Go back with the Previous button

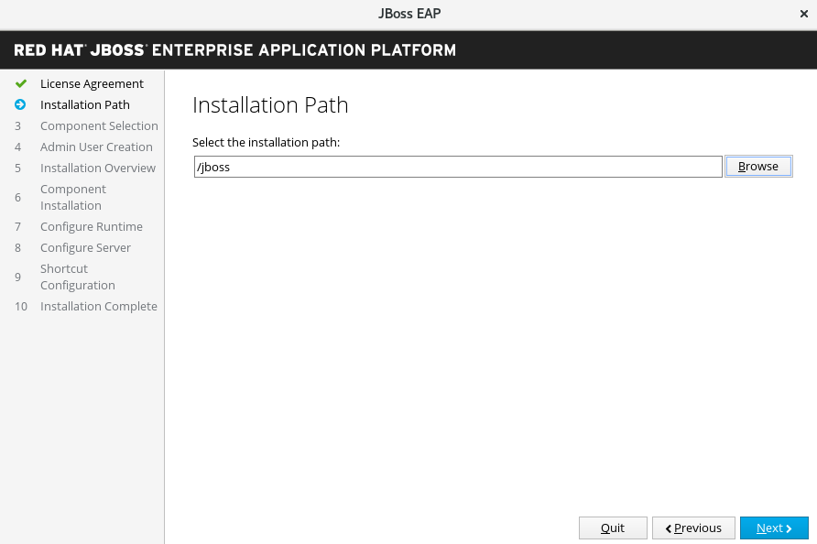(693, 528)
